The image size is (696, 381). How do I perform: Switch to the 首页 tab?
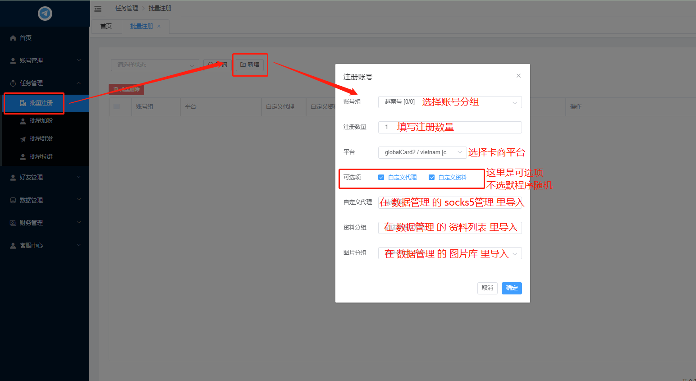point(106,27)
